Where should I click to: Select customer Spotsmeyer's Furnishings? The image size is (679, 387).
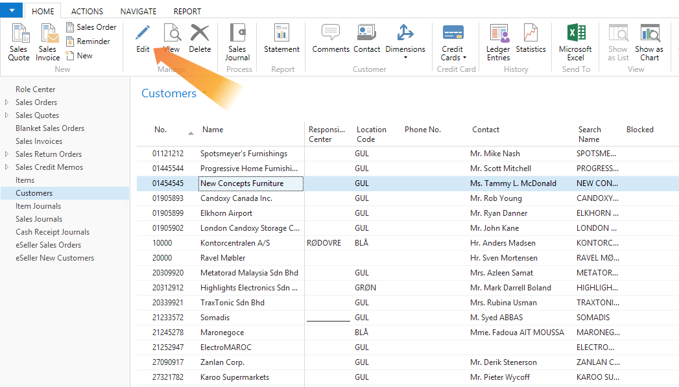pos(244,154)
